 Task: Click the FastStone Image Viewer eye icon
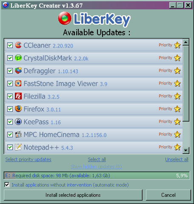tap(18, 83)
